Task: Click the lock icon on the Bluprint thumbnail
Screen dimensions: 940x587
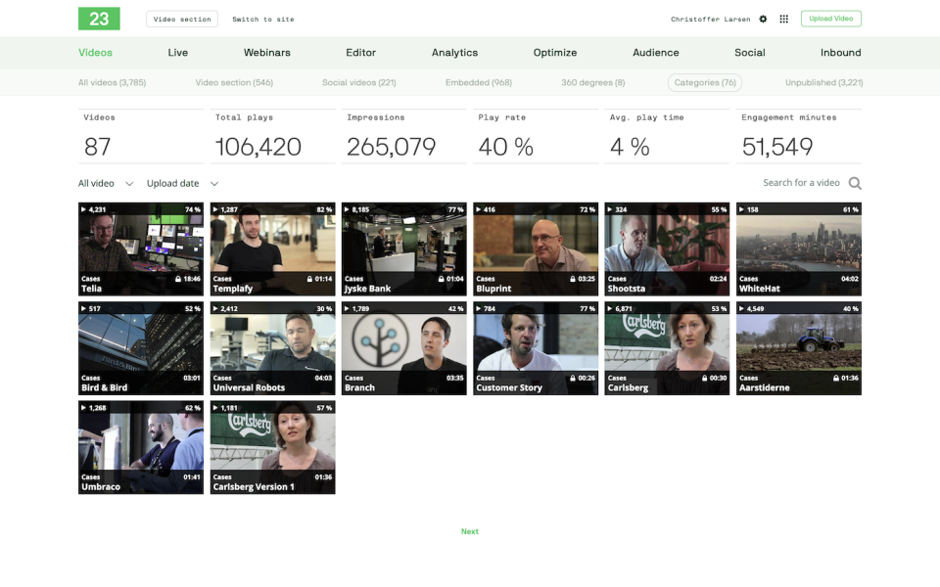Action: click(x=573, y=279)
